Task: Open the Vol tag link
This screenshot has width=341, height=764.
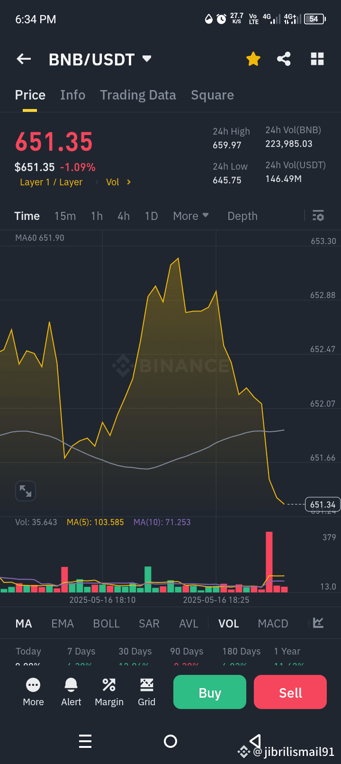Action: point(113,182)
